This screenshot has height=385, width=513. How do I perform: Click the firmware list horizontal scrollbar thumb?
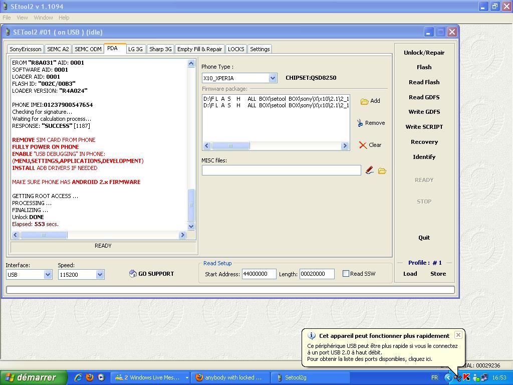tap(230, 146)
